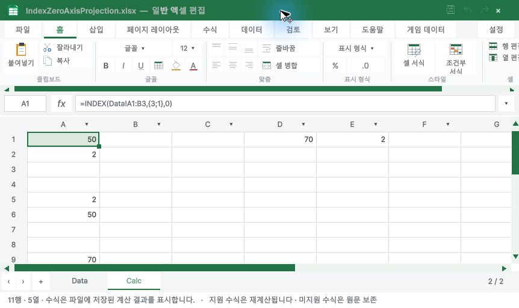Image resolution: width=519 pixels, height=308 pixels.
Task: Open column C filter dropdown
Action: 231,125
